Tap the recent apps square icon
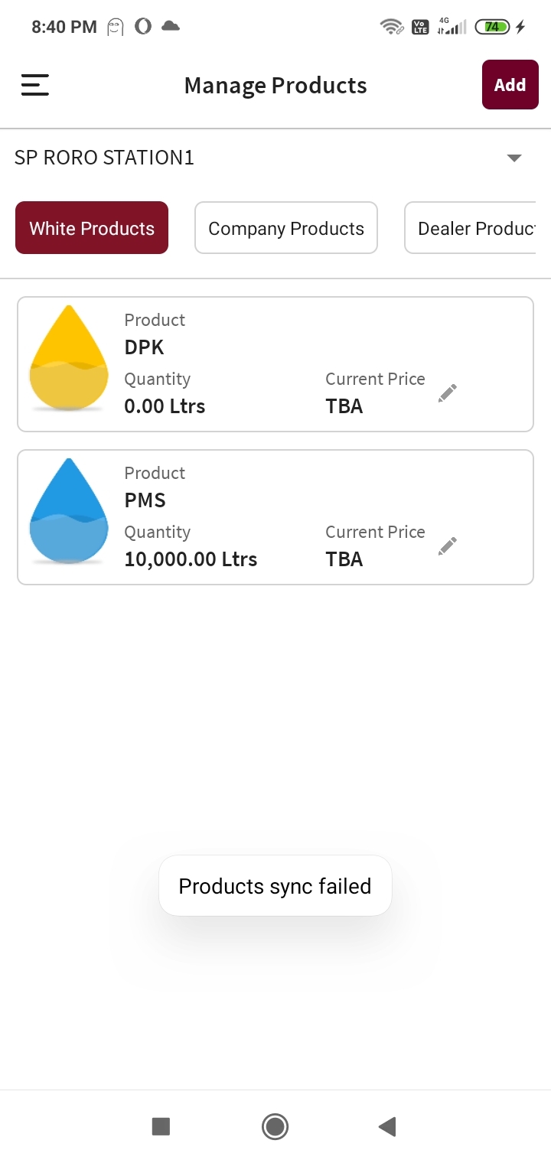This screenshot has height=1163, width=551. 161,1126
